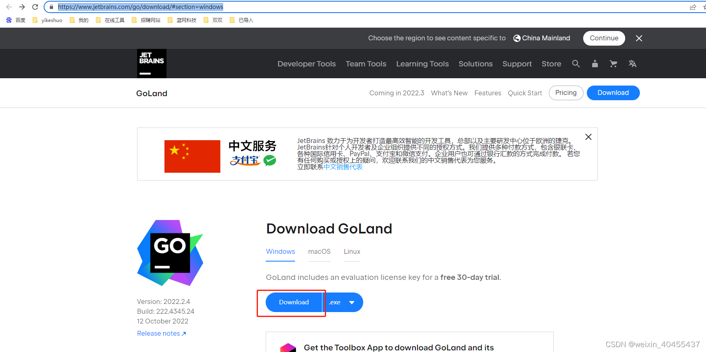Open the language translate icon

coord(633,64)
